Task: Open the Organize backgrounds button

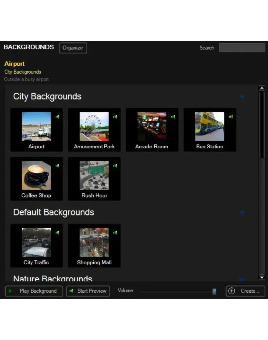Action: (73, 48)
